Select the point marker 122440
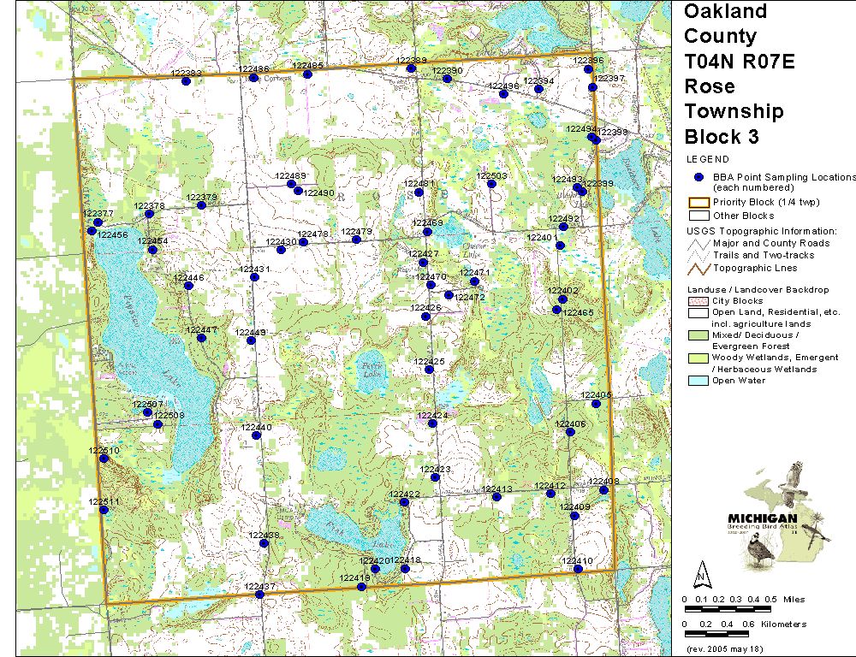The width and height of the screenshot is (856, 657). pos(256,435)
